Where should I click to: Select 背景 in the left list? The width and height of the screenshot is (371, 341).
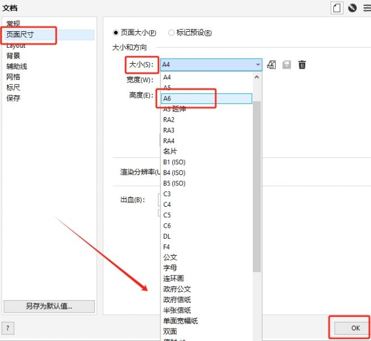tap(13, 56)
